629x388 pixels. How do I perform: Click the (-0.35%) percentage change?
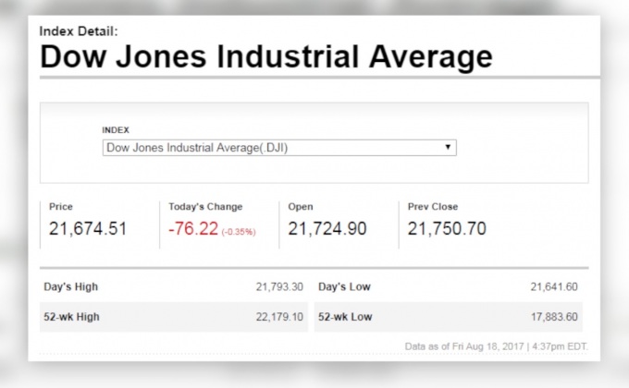[240, 230]
